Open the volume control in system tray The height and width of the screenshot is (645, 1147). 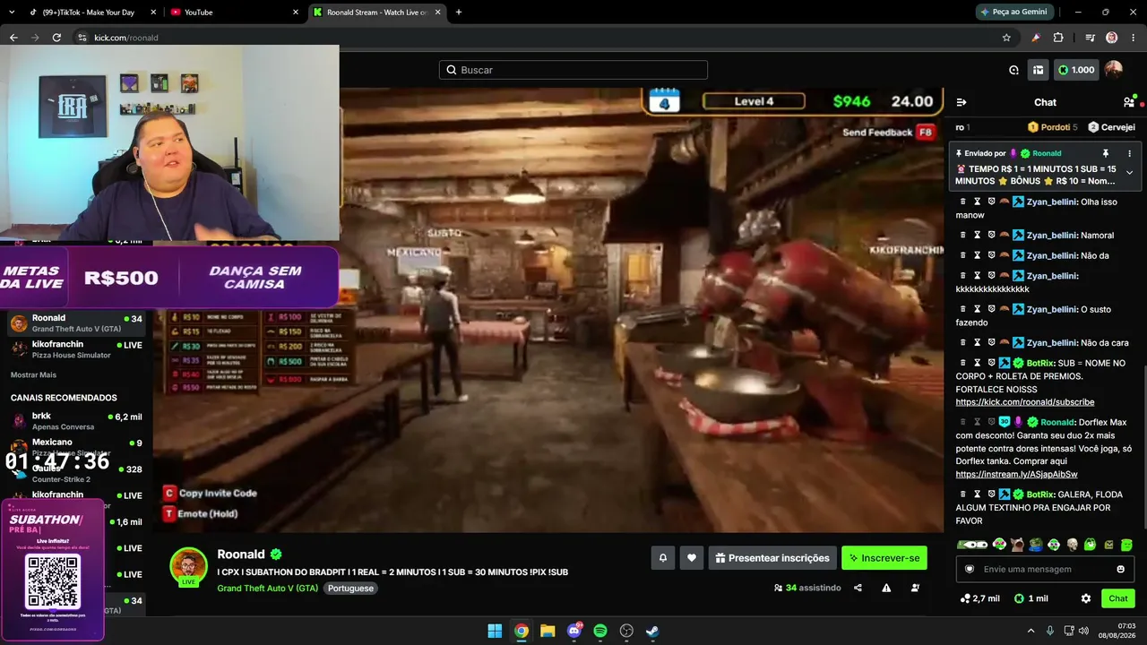coord(1082,631)
